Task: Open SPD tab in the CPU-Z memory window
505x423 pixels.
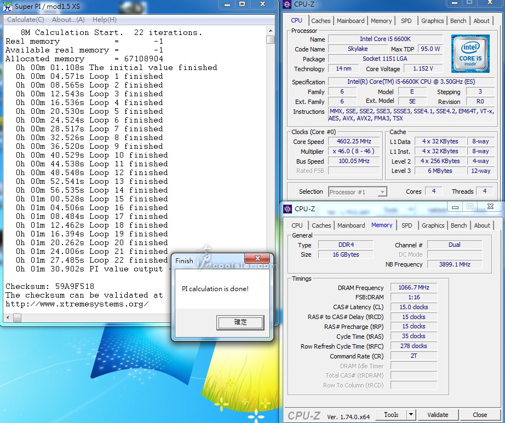Action: [x=407, y=225]
